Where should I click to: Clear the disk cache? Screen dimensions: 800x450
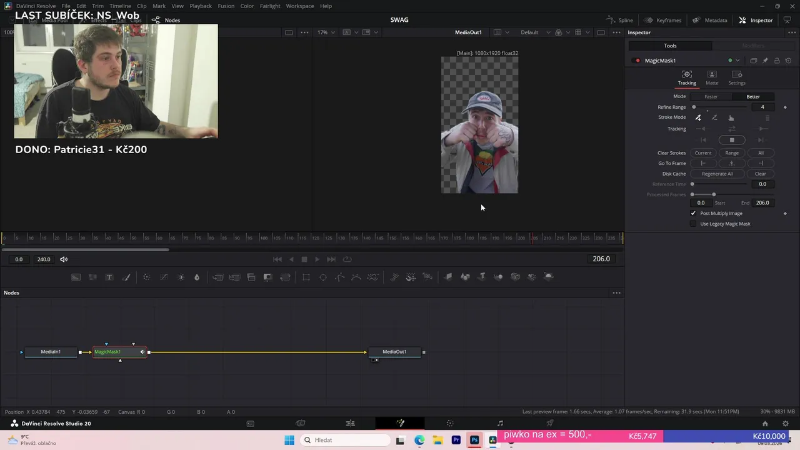click(x=761, y=174)
